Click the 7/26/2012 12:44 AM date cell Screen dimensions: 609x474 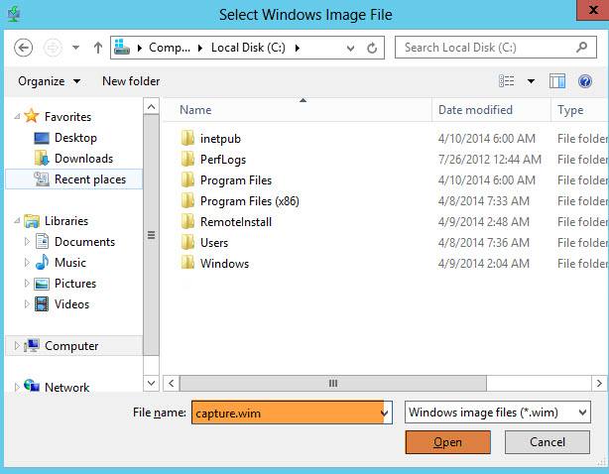click(489, 160)
